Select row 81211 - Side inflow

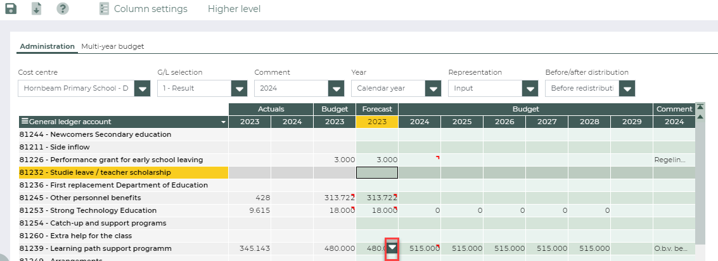point(124,147)
